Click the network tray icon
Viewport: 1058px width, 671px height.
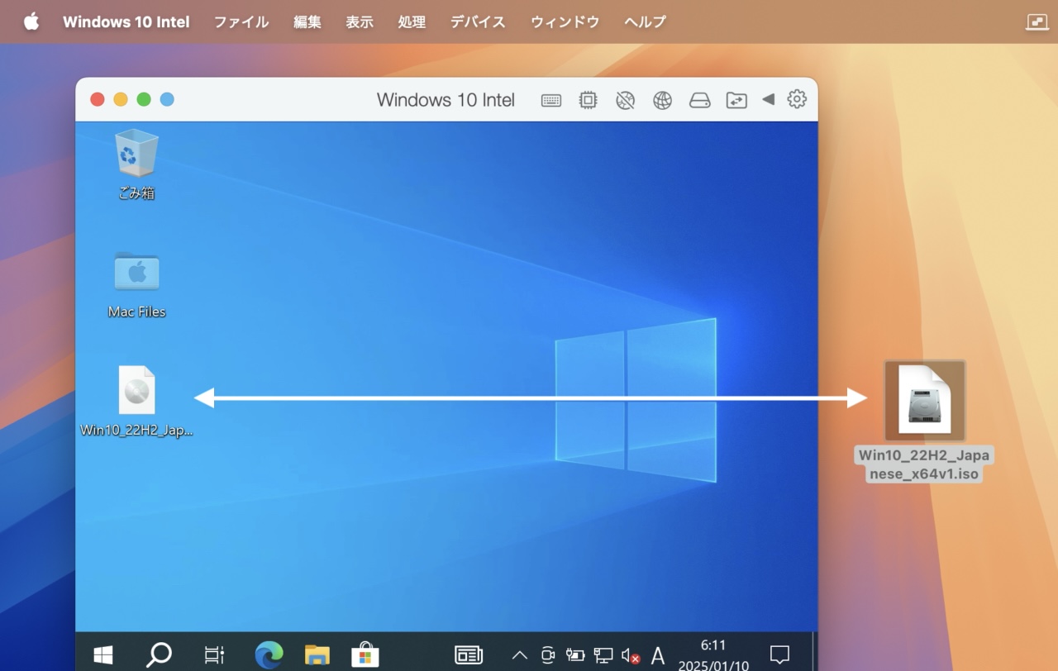(603, 655)
